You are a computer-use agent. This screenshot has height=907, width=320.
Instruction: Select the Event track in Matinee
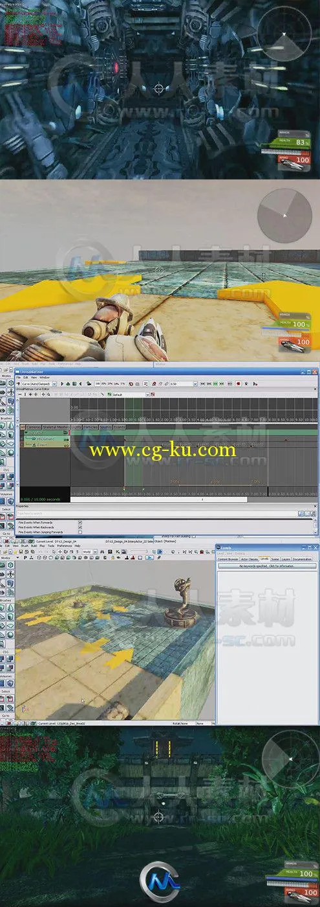45,444
